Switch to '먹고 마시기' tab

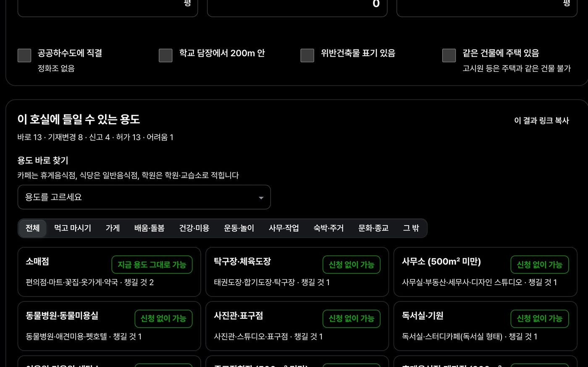pyautogui.click(x=73, y=228)
